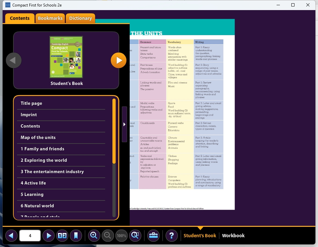Activate the zoom-to-area magnifier tool
This screenshot has width=318, height=247.
[135, 236]
